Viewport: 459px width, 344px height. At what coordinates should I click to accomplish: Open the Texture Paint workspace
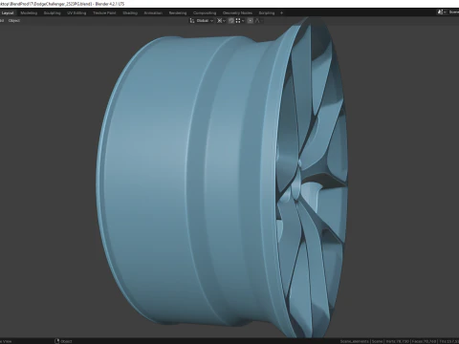104,13
